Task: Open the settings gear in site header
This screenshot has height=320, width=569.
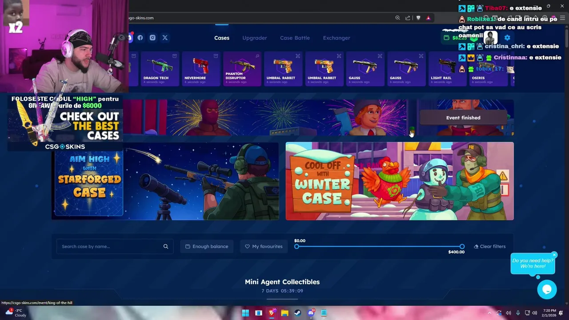Action: tap(507, 38)
